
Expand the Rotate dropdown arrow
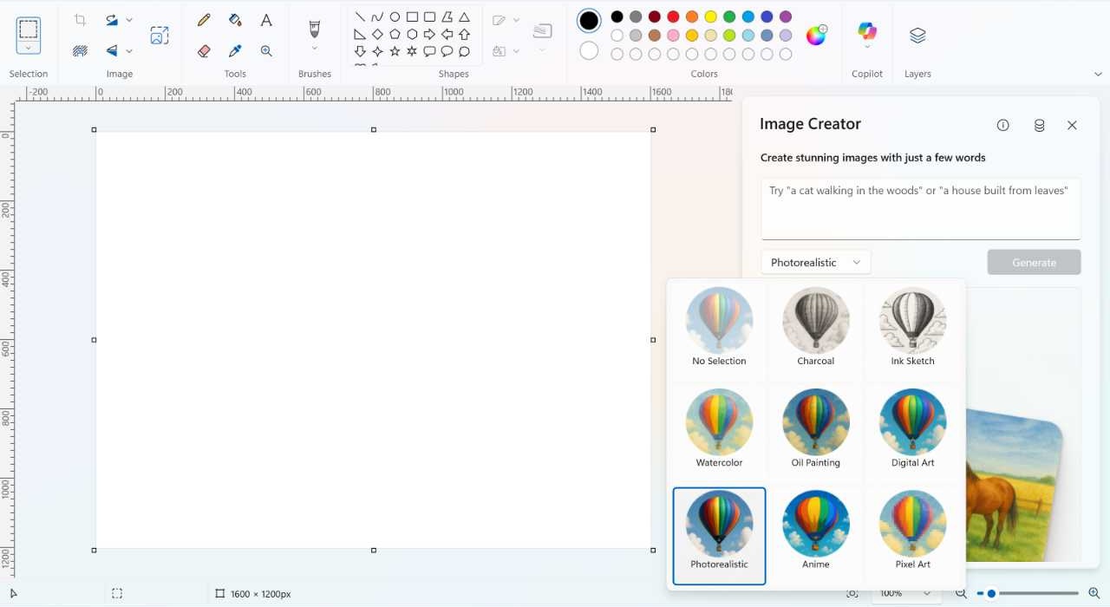(129, 19)
